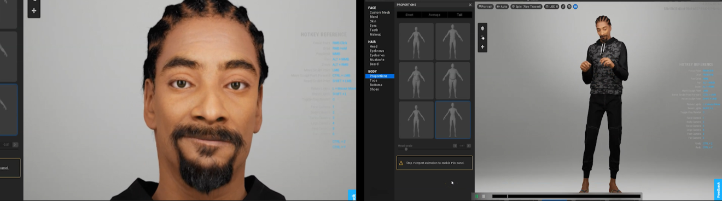Select the Sculpt hand icon in viewport toolbar
The width and height of the screenshot is (722, 201).
click(x=482, y=38)
